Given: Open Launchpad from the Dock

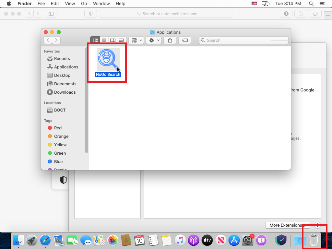Looking at the screenshot, I should click(x=32, y=240).
